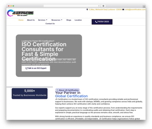This screenshot has width=152, height=129.
Task: Click the headset icon on Talk button
Action: (26, 68)
